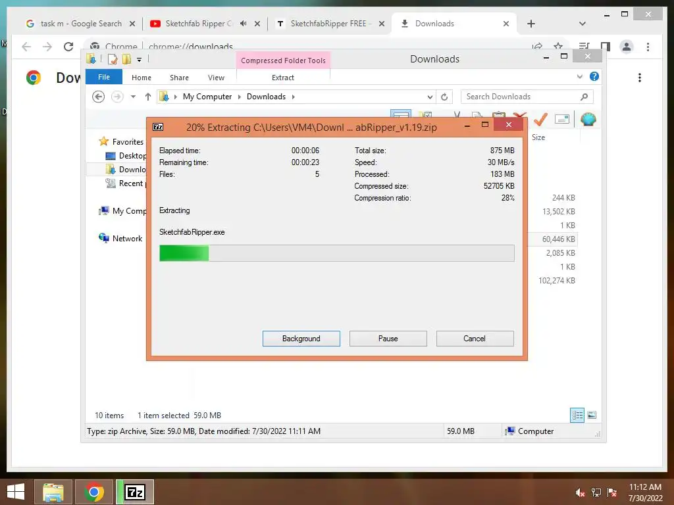Image resolution: width=674 pixels, height=505 pixels.
Task: Select the file row sized 60,446 KB
Action: [558, 239]
